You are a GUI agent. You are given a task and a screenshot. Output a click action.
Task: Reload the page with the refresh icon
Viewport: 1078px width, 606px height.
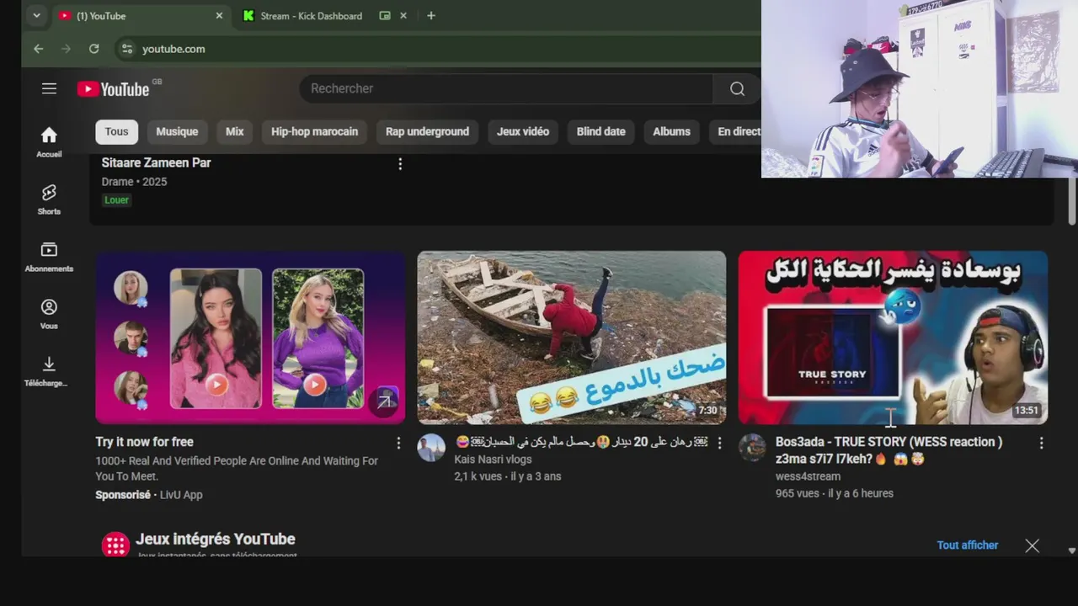coord(93,49)
